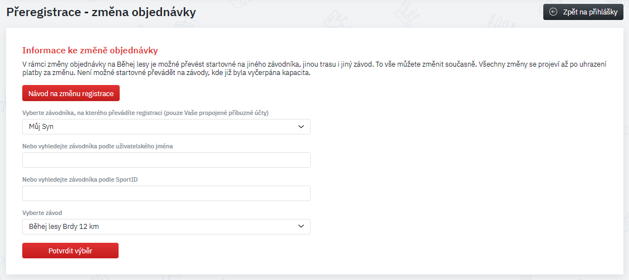The image size is (629, 280).
Task: Focus the SportID search input field
Action: [166, 193]
